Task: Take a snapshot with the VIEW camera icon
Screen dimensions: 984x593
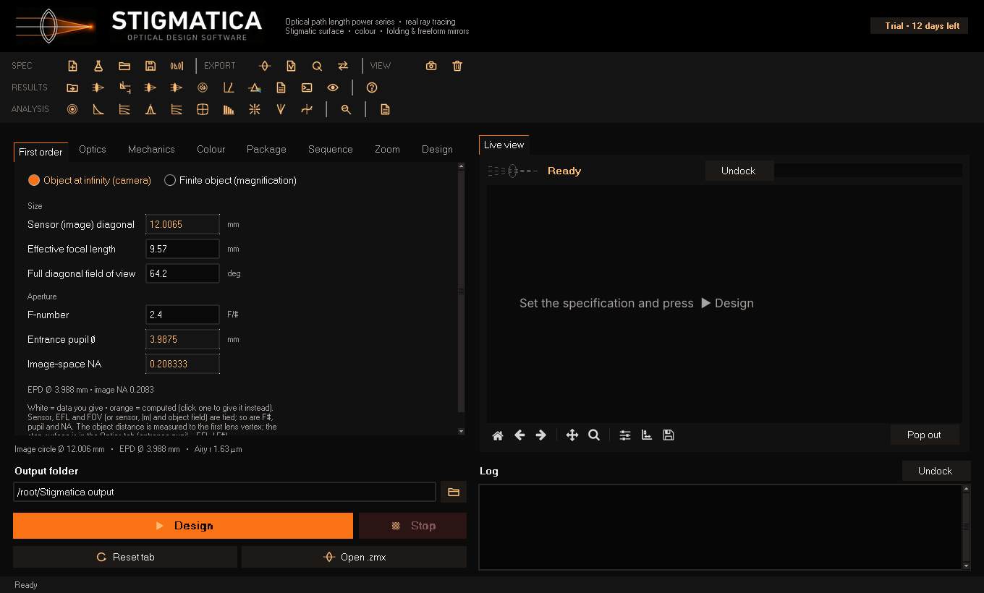Action: click(x=431, y=66)
